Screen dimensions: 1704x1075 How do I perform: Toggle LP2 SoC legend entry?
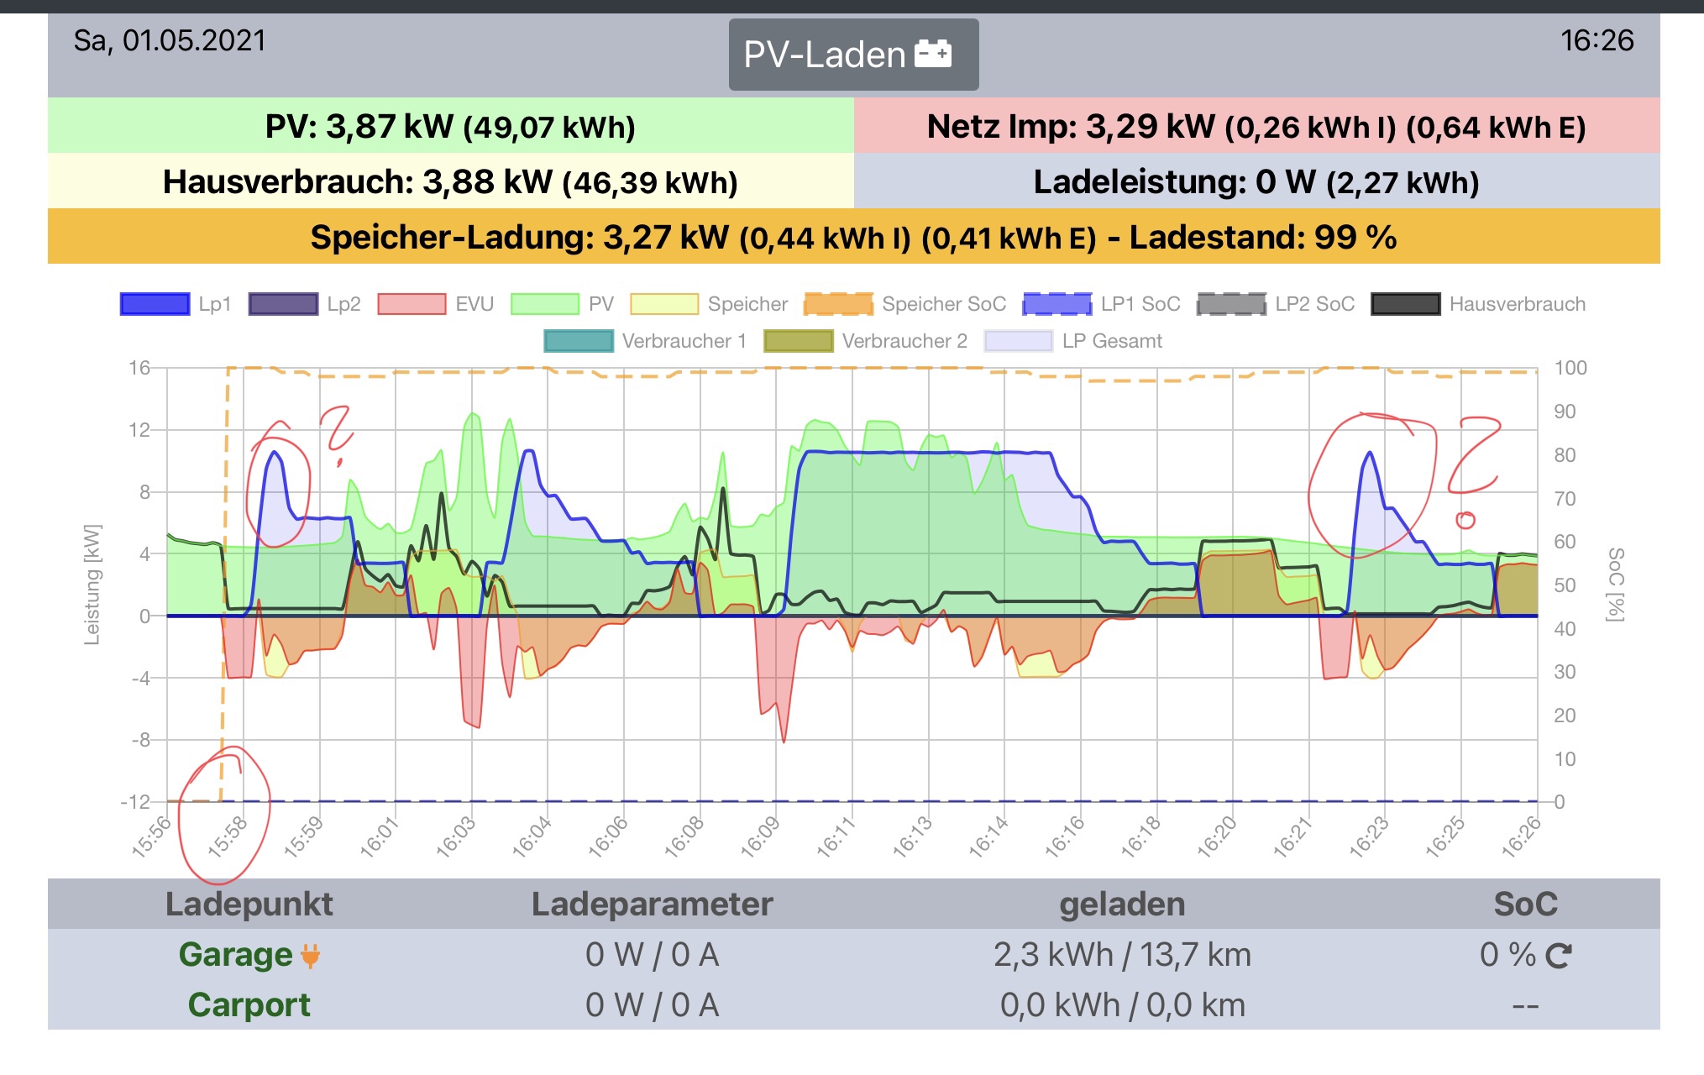tap(1231, 304)
